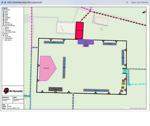Click the Merch color swatch in the legend
Viewport: 150px width, 126px height.
click(4, 13)
